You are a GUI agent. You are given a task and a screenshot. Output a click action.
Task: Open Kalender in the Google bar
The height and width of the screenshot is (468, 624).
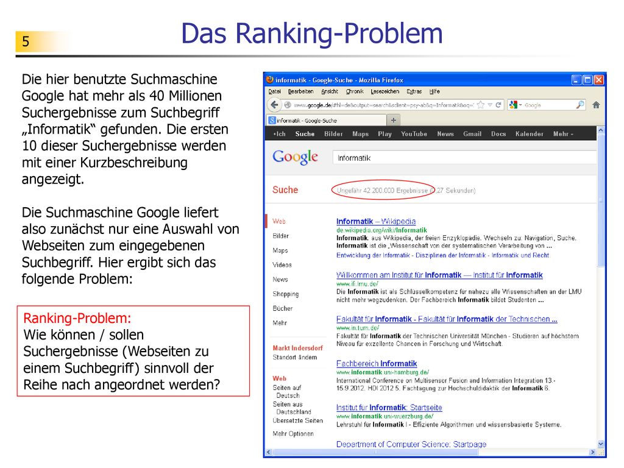(x=530, y=134)
